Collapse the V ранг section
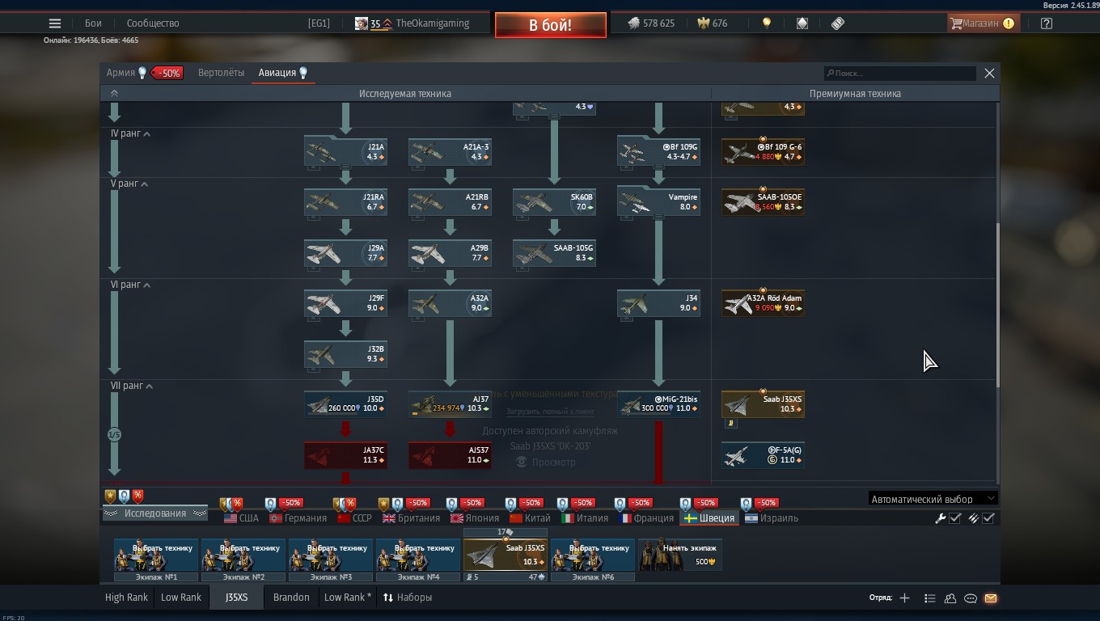The height and width of the screenshot is (621, 1100). click(x=129, y=184)
